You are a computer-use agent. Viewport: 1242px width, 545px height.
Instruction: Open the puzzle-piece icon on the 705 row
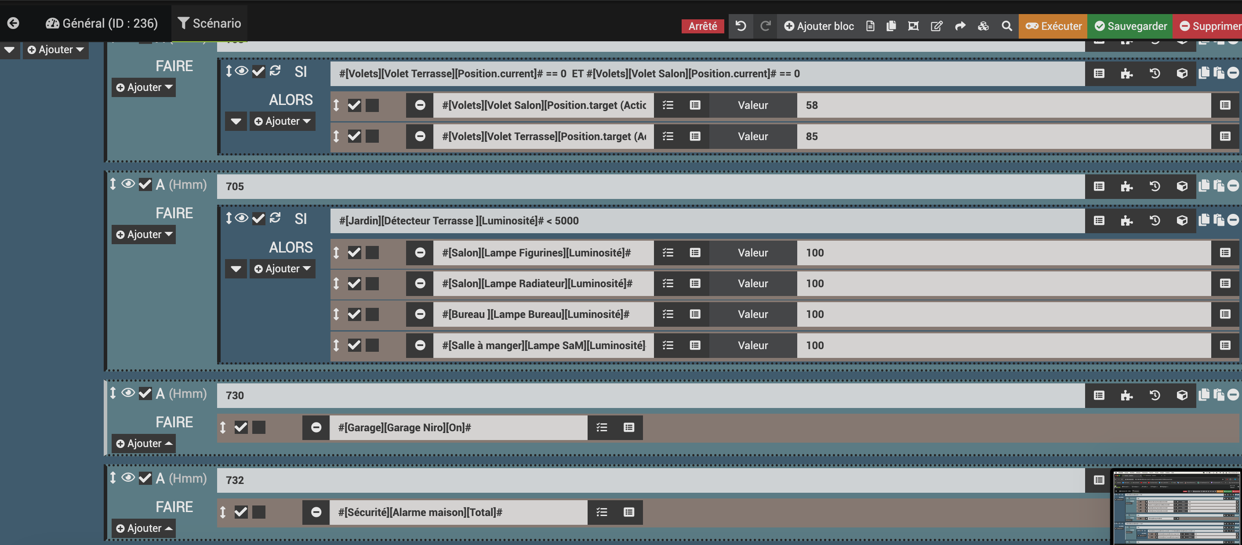1126,187
